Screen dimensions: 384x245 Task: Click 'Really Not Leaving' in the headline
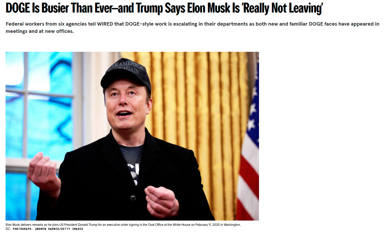(x=282, y=8)
